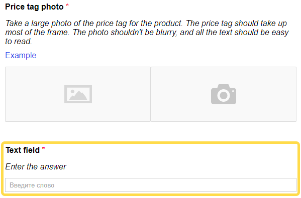301x198 pixels.
Task: Open the Example link
Action: [x=21, y=55]
